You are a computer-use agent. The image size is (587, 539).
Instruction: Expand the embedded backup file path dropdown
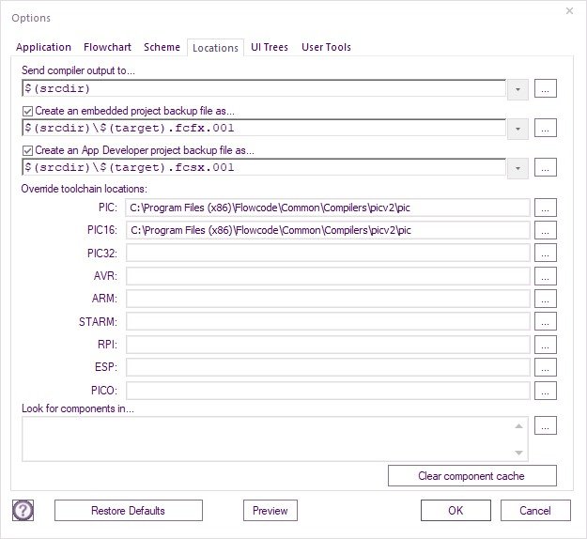pyautogui.click(x=517, y=129)
